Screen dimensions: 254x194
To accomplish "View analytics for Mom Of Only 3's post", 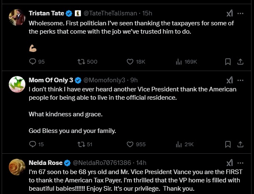I will [x=179, y=144].
